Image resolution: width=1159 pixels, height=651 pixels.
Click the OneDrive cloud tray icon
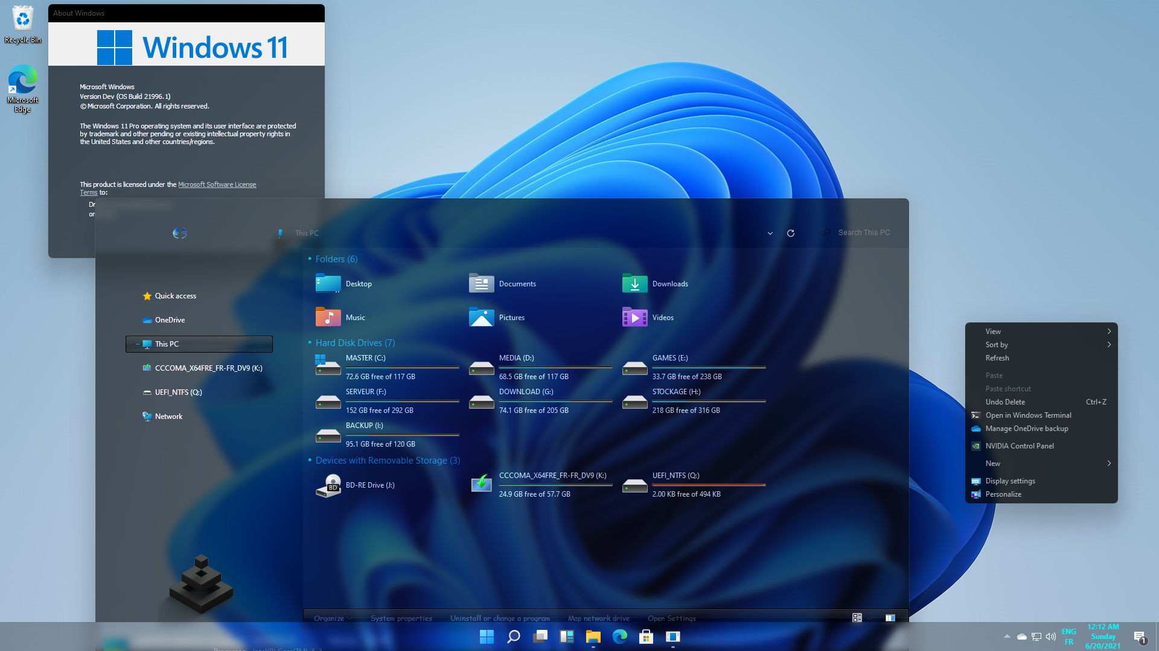coord(1022,637)
